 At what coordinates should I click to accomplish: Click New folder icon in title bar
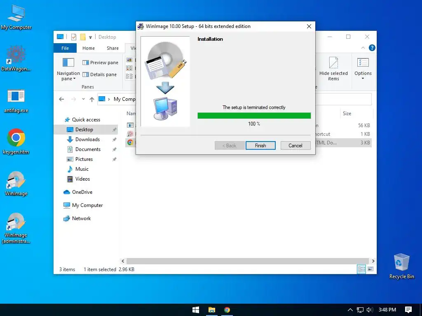point(83,37)
